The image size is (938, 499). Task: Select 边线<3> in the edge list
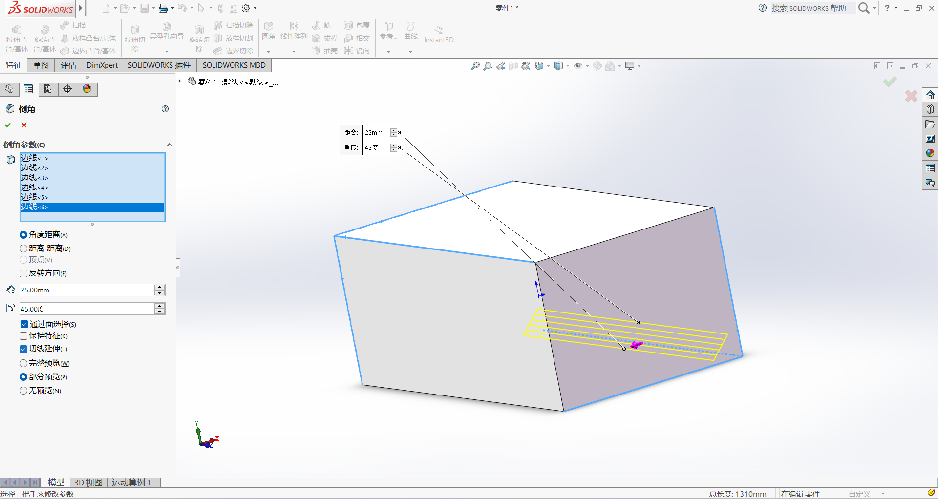(34, 178)
